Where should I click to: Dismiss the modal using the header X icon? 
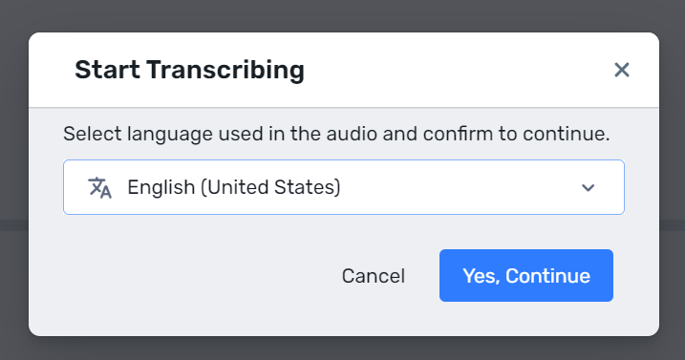tap(622, 70)
